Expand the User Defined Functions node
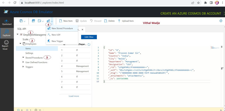 pyautogui.click(x=23, y=62)
